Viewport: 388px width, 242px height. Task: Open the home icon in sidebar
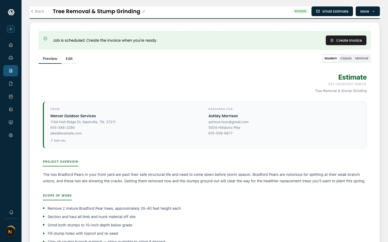coord(11,45)
